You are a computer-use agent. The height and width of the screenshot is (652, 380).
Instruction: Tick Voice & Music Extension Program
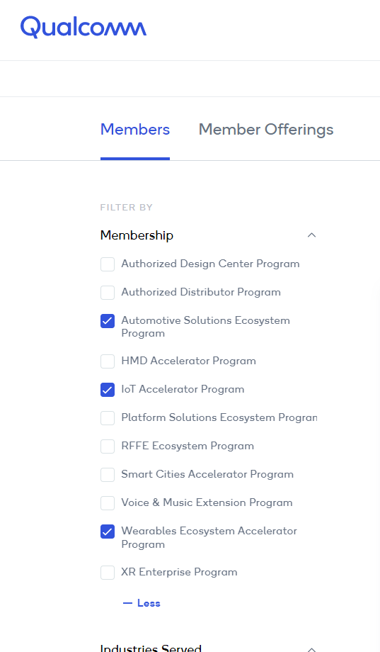pos(108,502)
